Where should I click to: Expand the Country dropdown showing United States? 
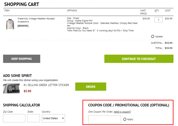53,118
